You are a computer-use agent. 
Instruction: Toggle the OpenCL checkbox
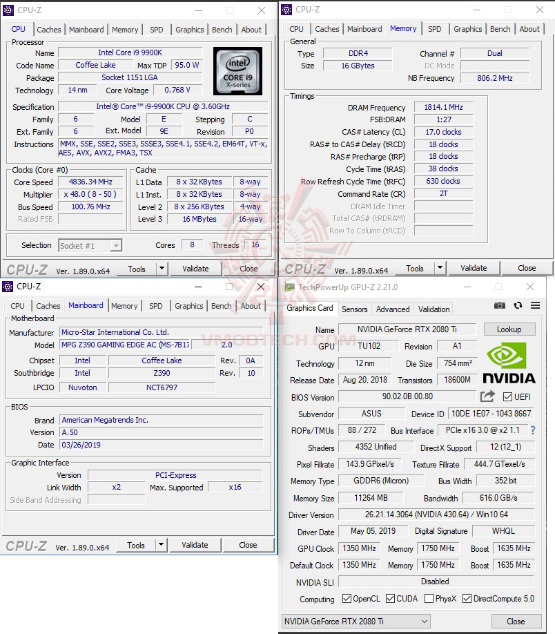(347, 598)
